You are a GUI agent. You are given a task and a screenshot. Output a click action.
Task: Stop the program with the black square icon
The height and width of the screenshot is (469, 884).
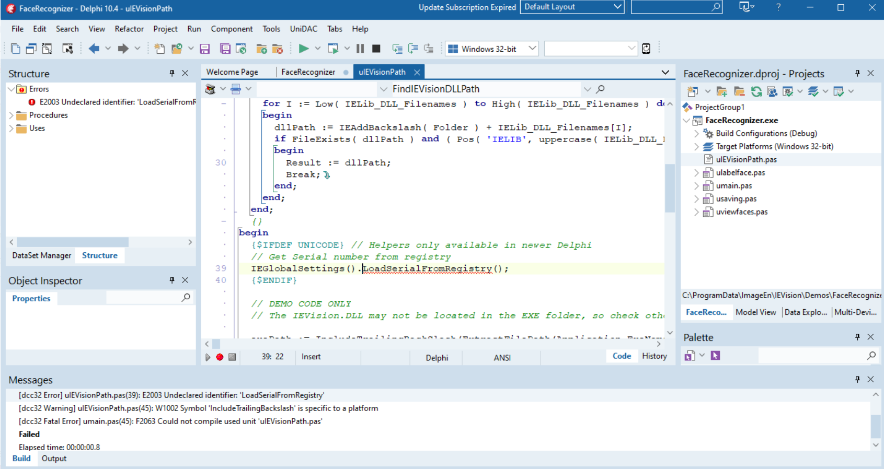coord(376,49)
